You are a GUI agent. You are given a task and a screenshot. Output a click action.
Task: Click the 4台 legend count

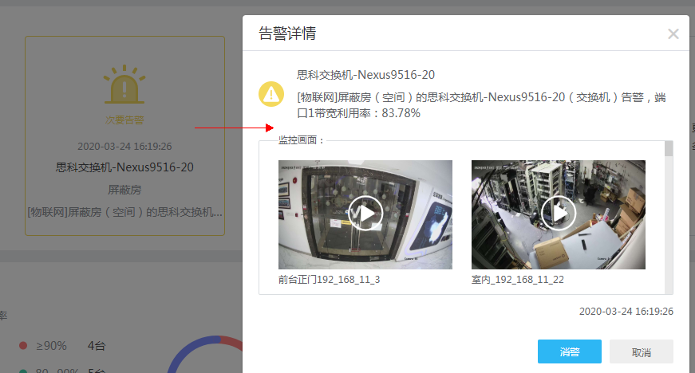[x=97, y=346]
